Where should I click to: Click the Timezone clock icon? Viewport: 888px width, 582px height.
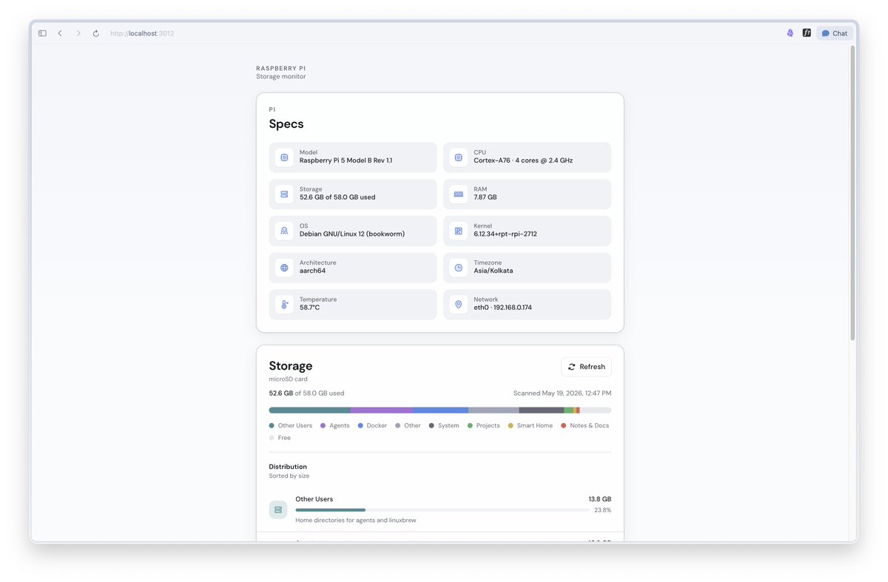pos(459,268)
